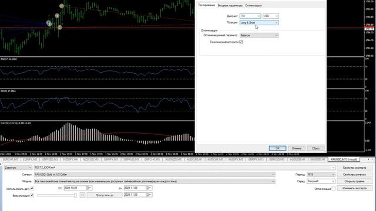Viewport: 376px width, 211px height.
Task: Uncheck the Генетический алгоритм checkbox
Action: tap(241, 42)
